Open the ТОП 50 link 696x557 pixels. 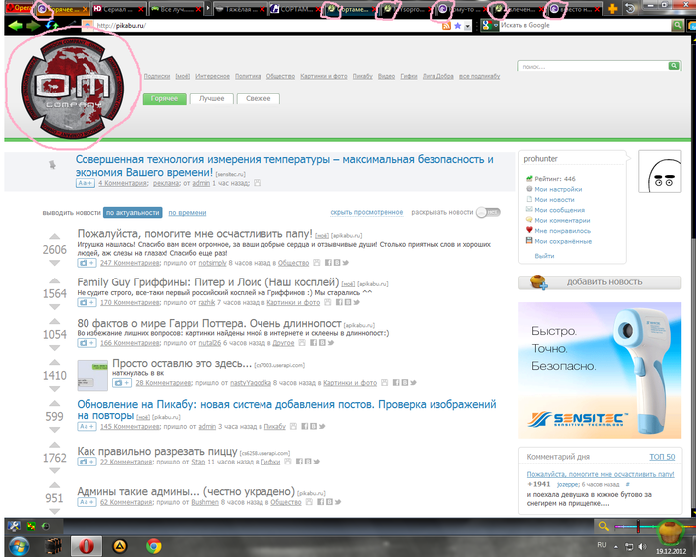pos(662,457)
